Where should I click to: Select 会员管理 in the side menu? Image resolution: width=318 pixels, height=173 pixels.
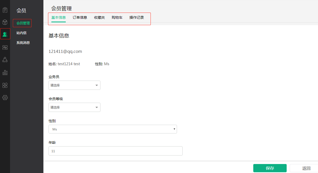23,23
